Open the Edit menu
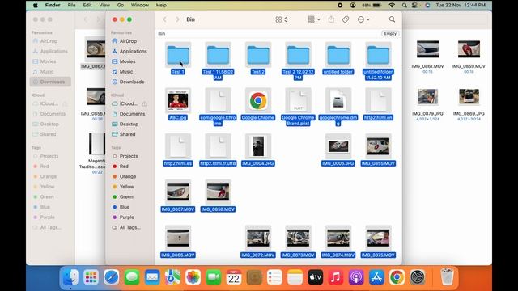518x291 pixels. [87, 5]
